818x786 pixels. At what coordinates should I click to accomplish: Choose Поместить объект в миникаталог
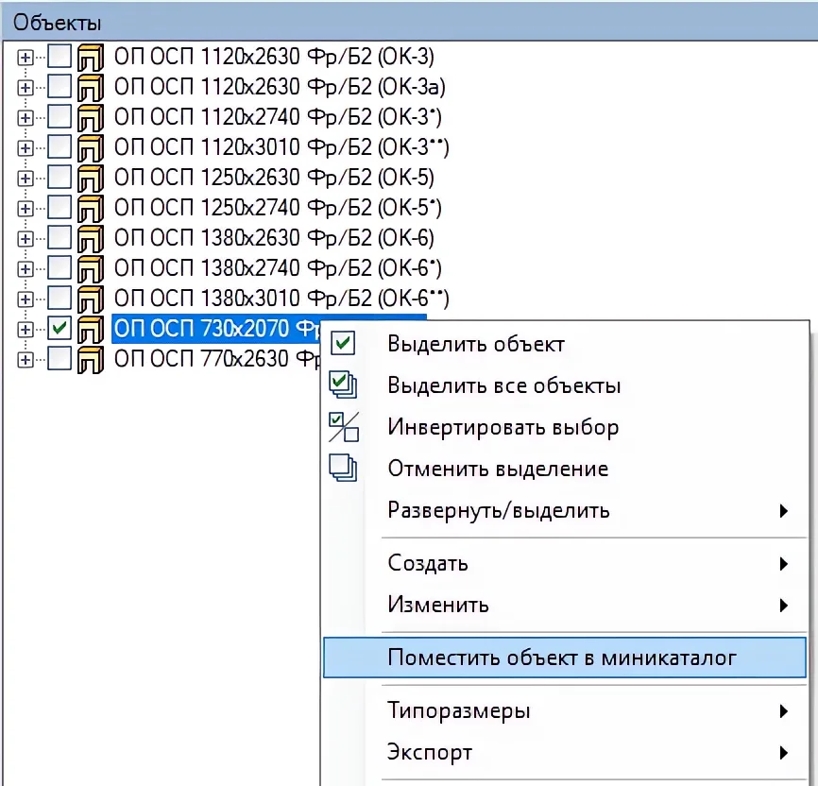[x=561, y=658]
